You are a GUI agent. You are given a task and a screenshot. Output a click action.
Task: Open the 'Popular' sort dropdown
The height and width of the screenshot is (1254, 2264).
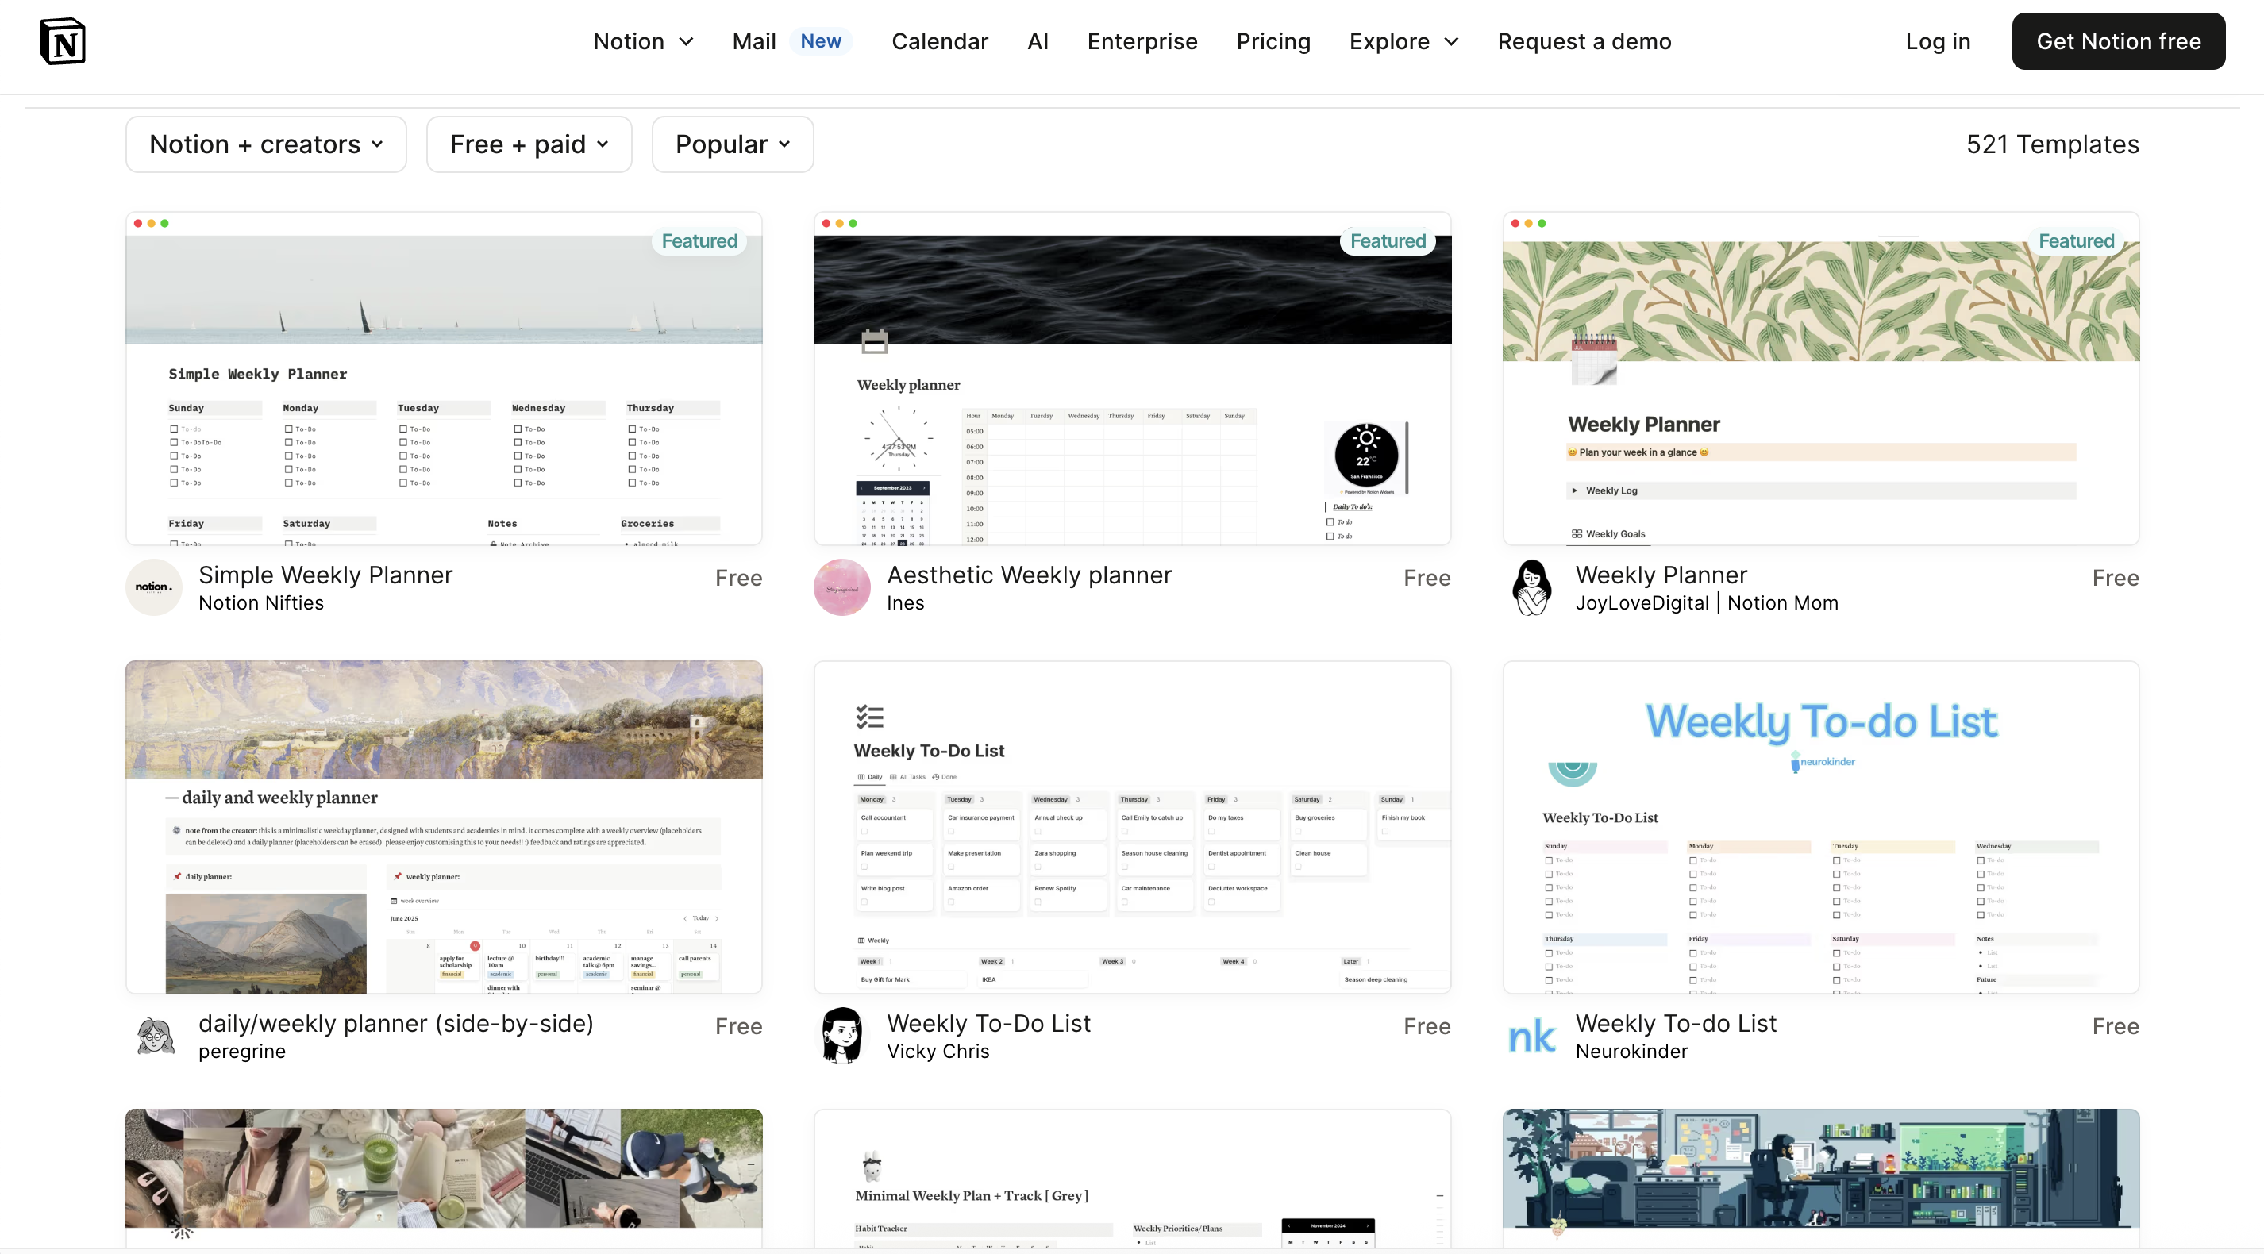tap(732, 144)
